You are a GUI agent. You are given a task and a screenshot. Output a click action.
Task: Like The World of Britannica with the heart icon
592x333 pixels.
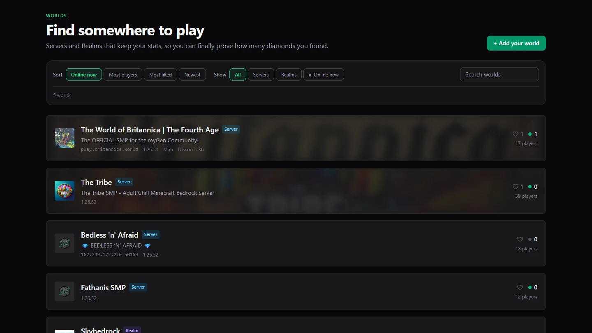point(515,134)
